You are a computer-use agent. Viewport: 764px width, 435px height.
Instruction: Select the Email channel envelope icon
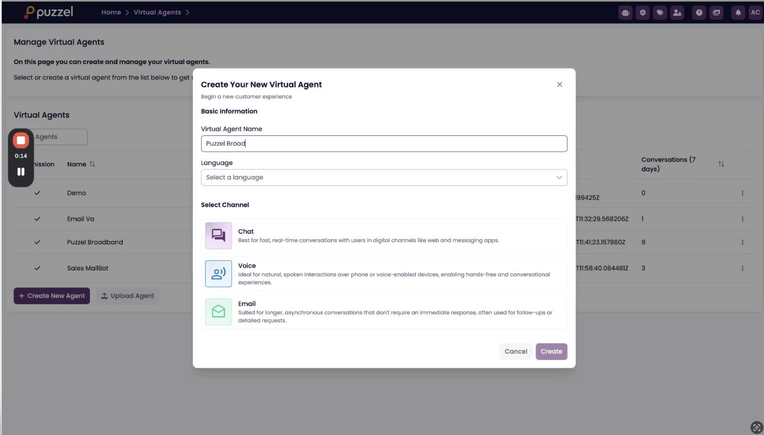pyautogui.click(x=218, y=311)
